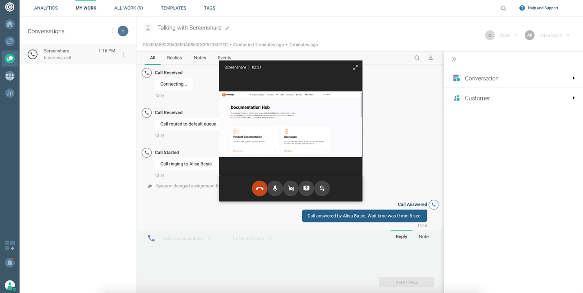Open the home icon in the sidebar
This screenshot has width=583, height=293.
point(10,24)
